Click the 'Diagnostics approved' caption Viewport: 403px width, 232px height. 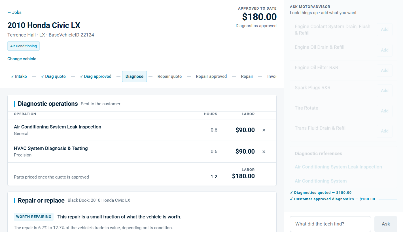256,26
